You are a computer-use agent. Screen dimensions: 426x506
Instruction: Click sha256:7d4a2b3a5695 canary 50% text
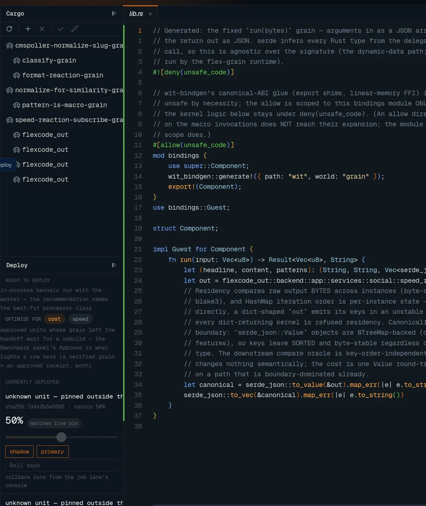tap(55, 407)
